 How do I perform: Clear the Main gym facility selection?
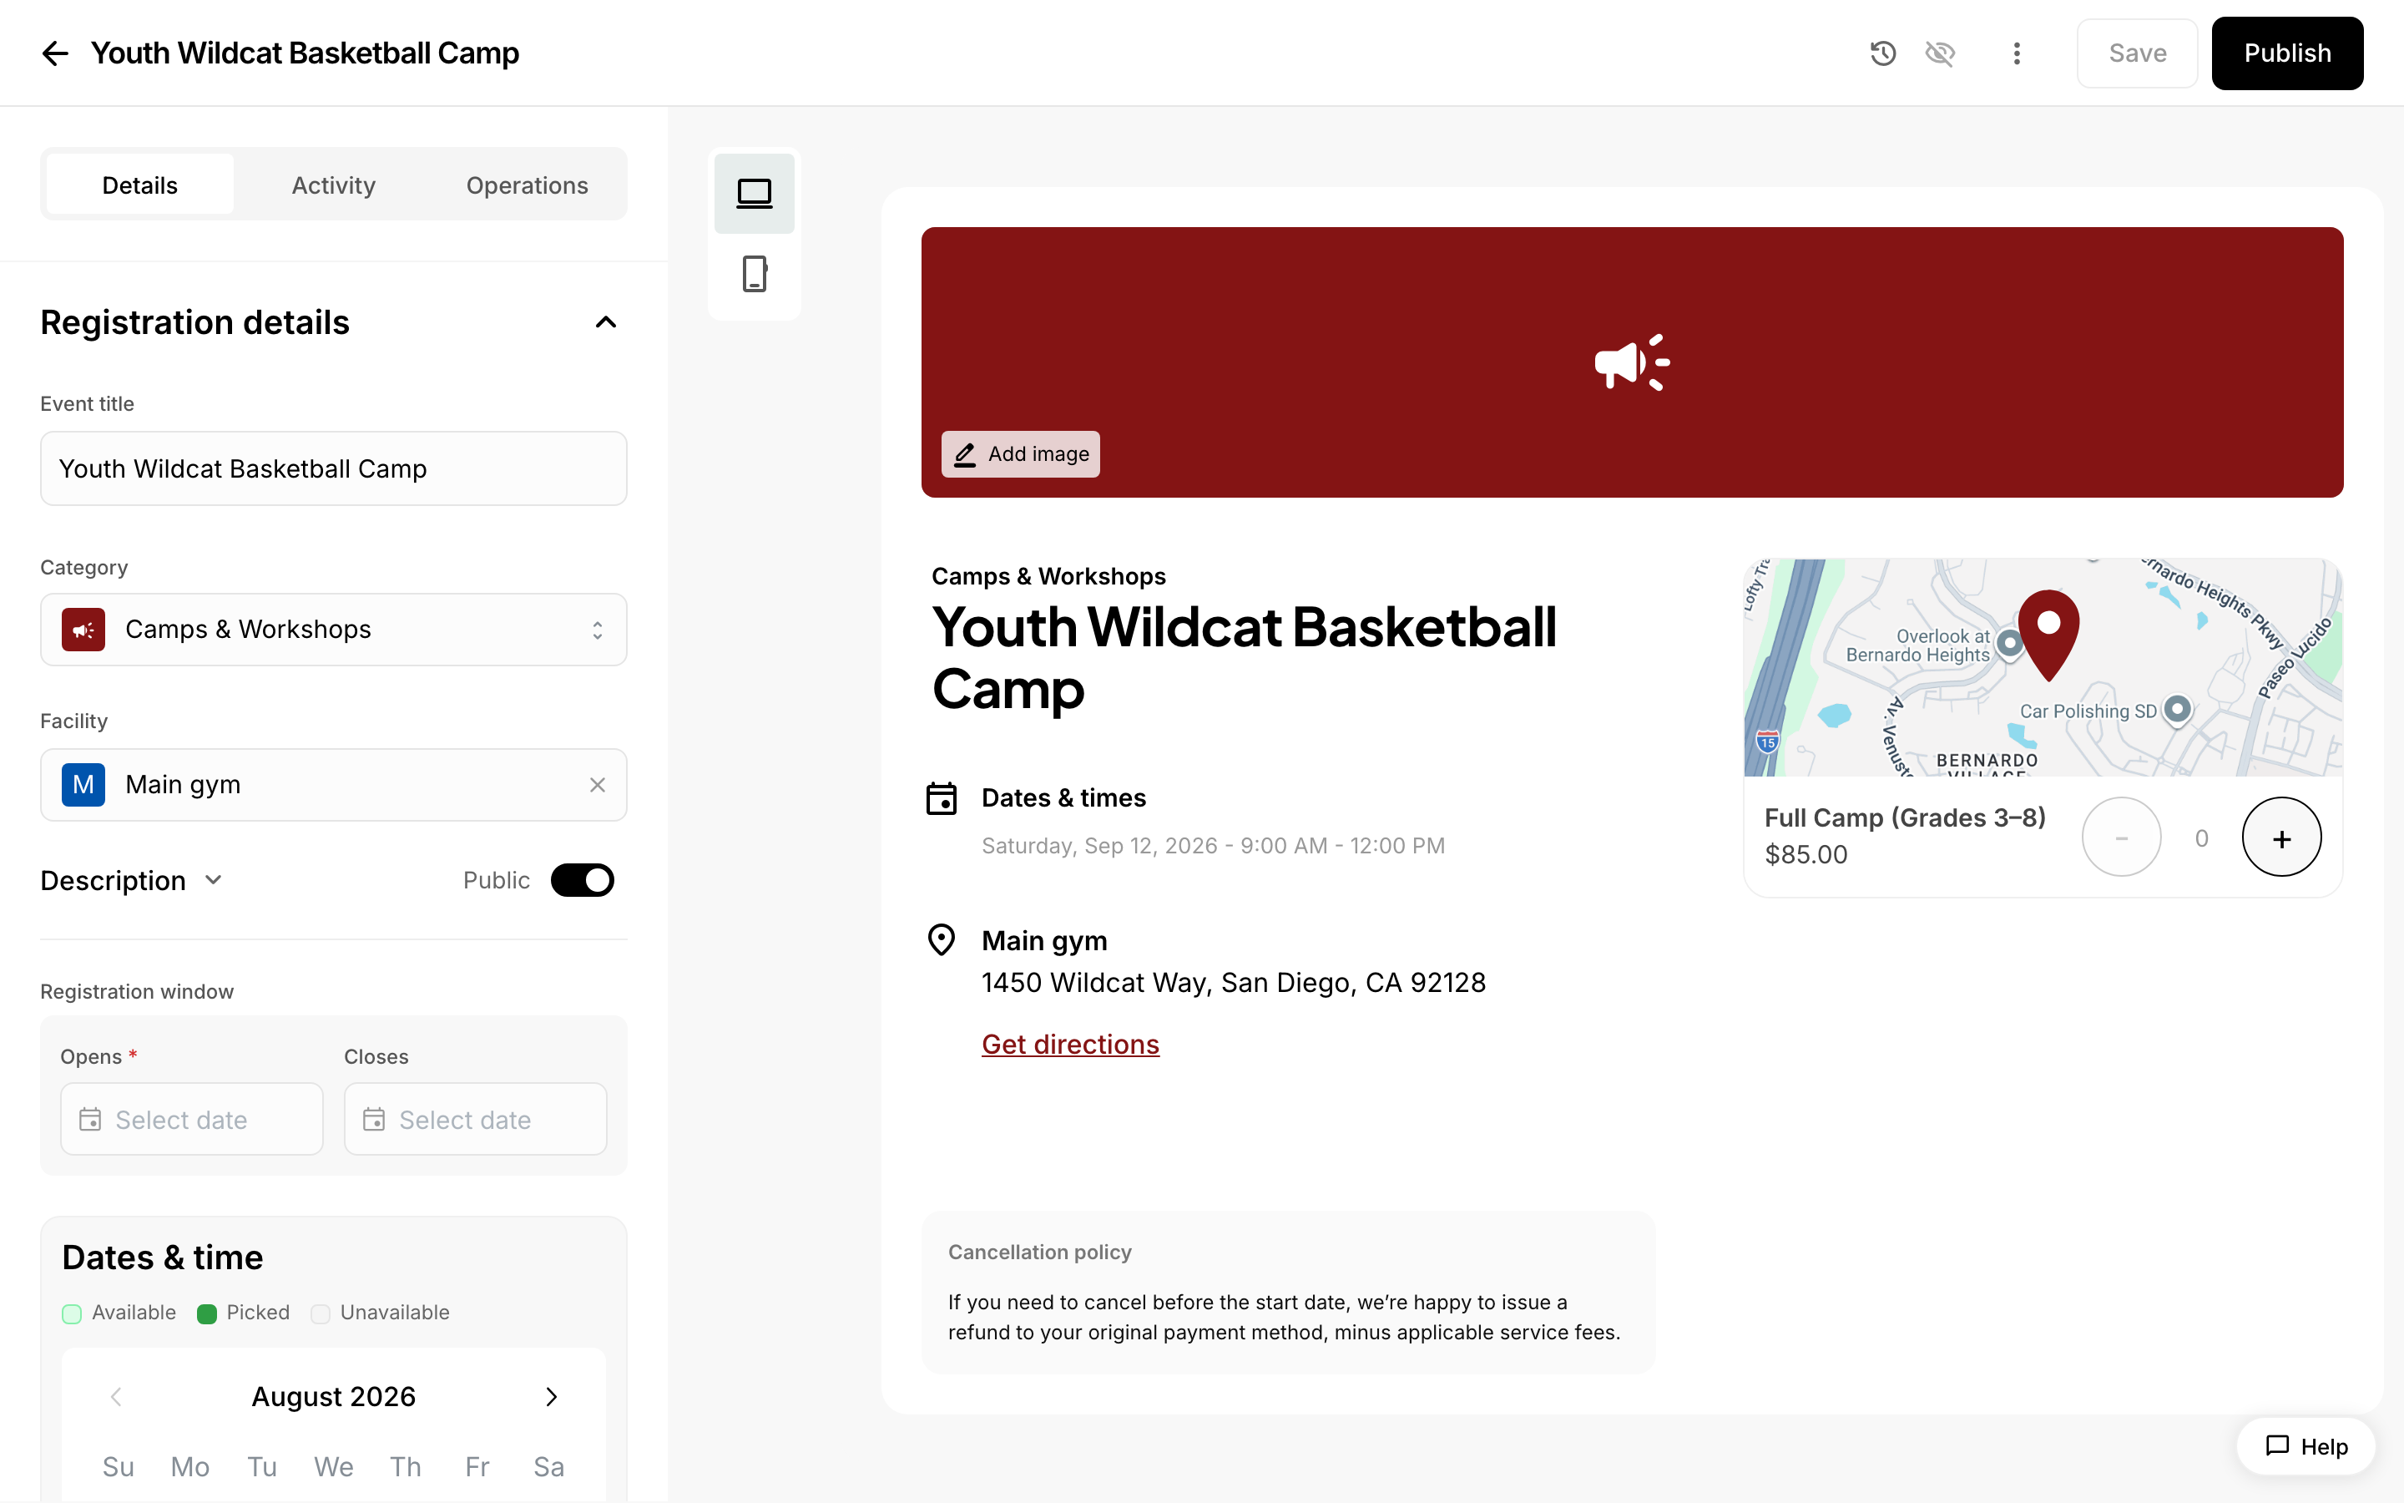[x=597, y=785]
